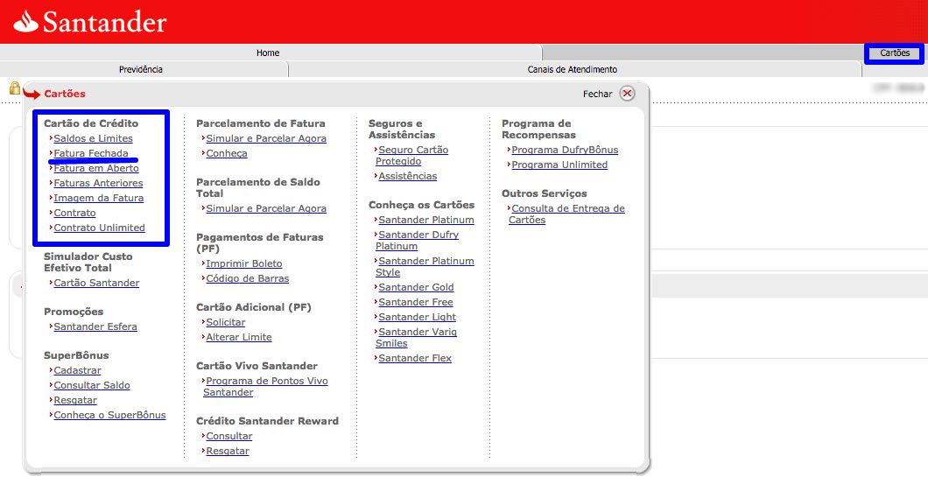Click Simular e Parcelar Agora under Parcelamento de Fatura

[x=266, y=138]
